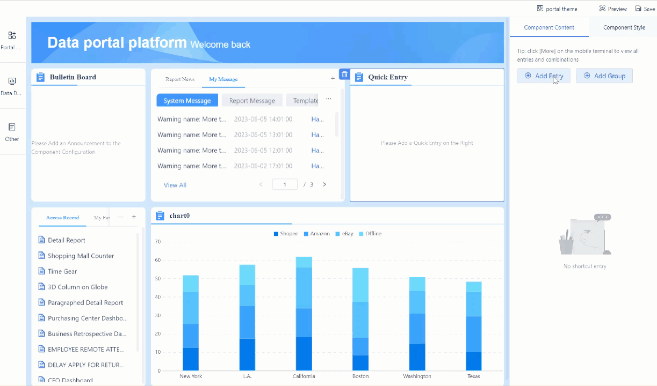Click the portal theme icon
This screenshot has height=386, width=657.
(540, 9)
